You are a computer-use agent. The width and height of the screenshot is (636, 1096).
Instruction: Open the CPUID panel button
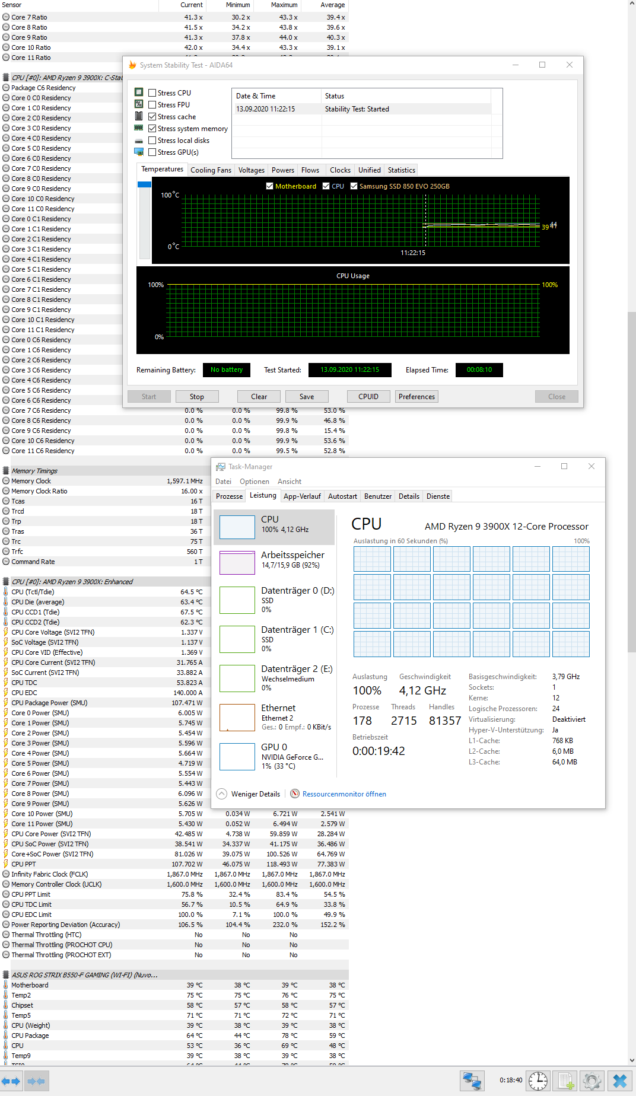coord(368,397)
